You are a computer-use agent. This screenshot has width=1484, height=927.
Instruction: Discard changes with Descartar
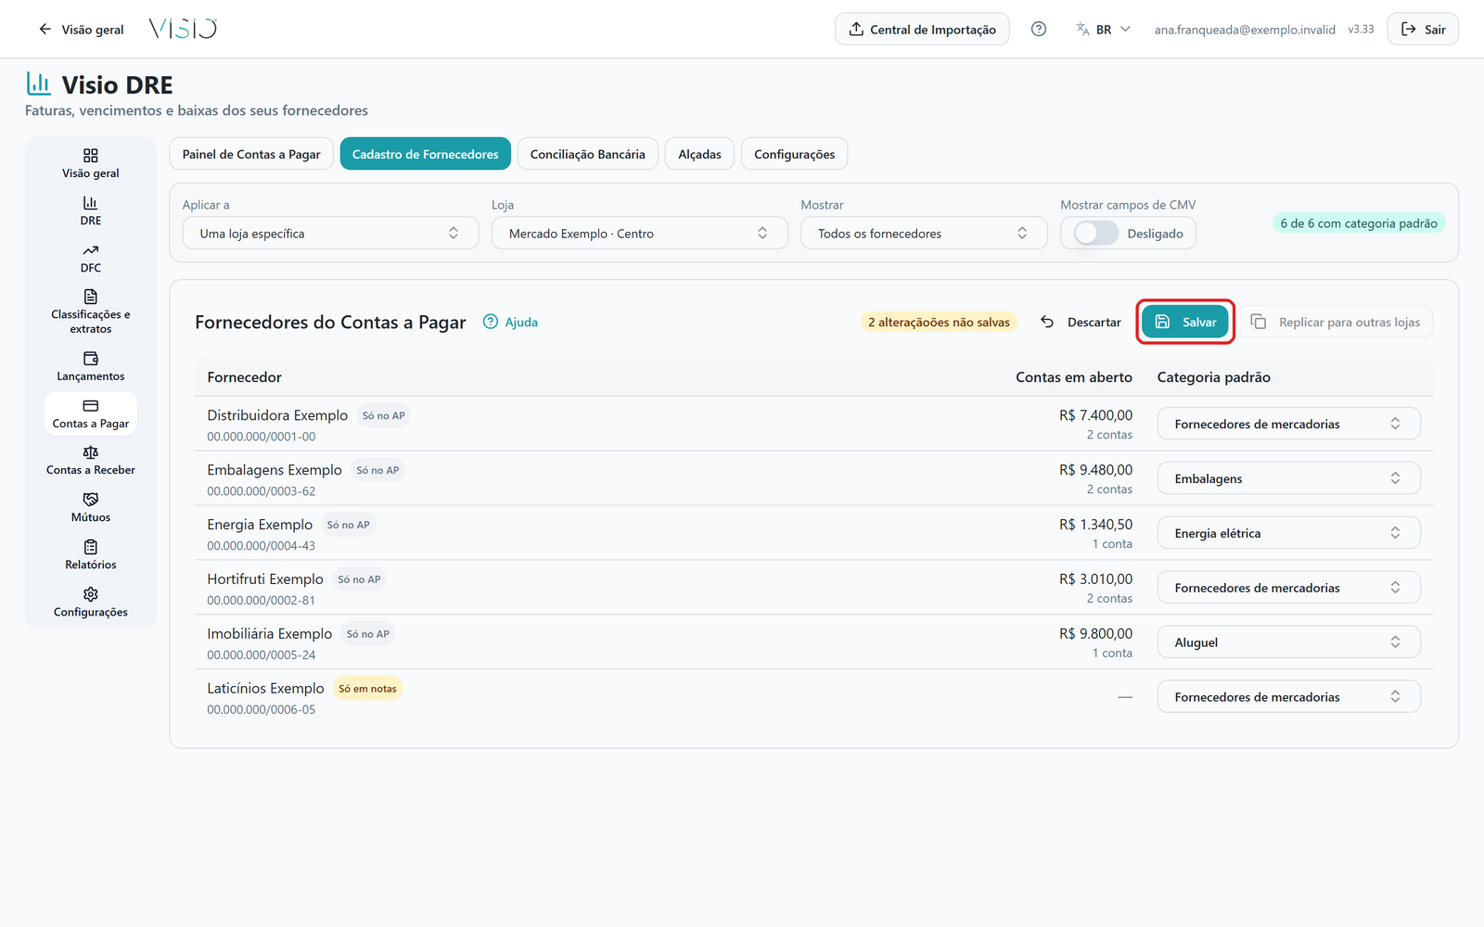1081,322
